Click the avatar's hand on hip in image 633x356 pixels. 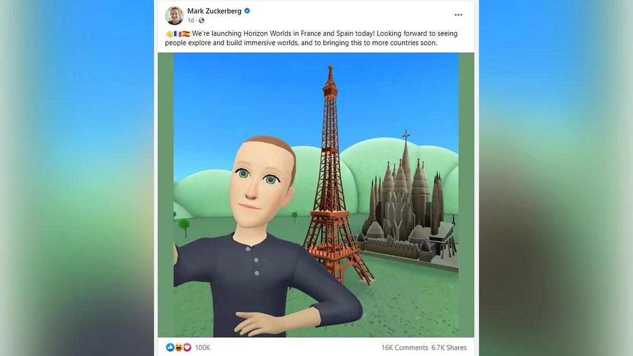(x=258, y=321)
